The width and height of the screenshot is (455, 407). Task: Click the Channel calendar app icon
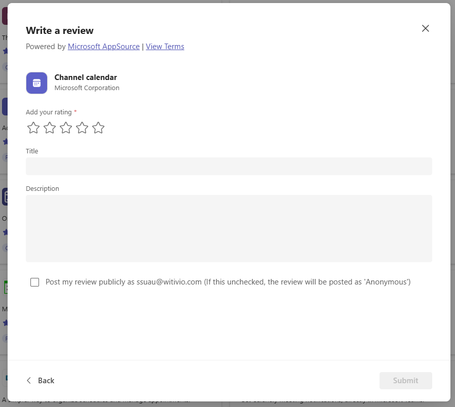[36, 83]
